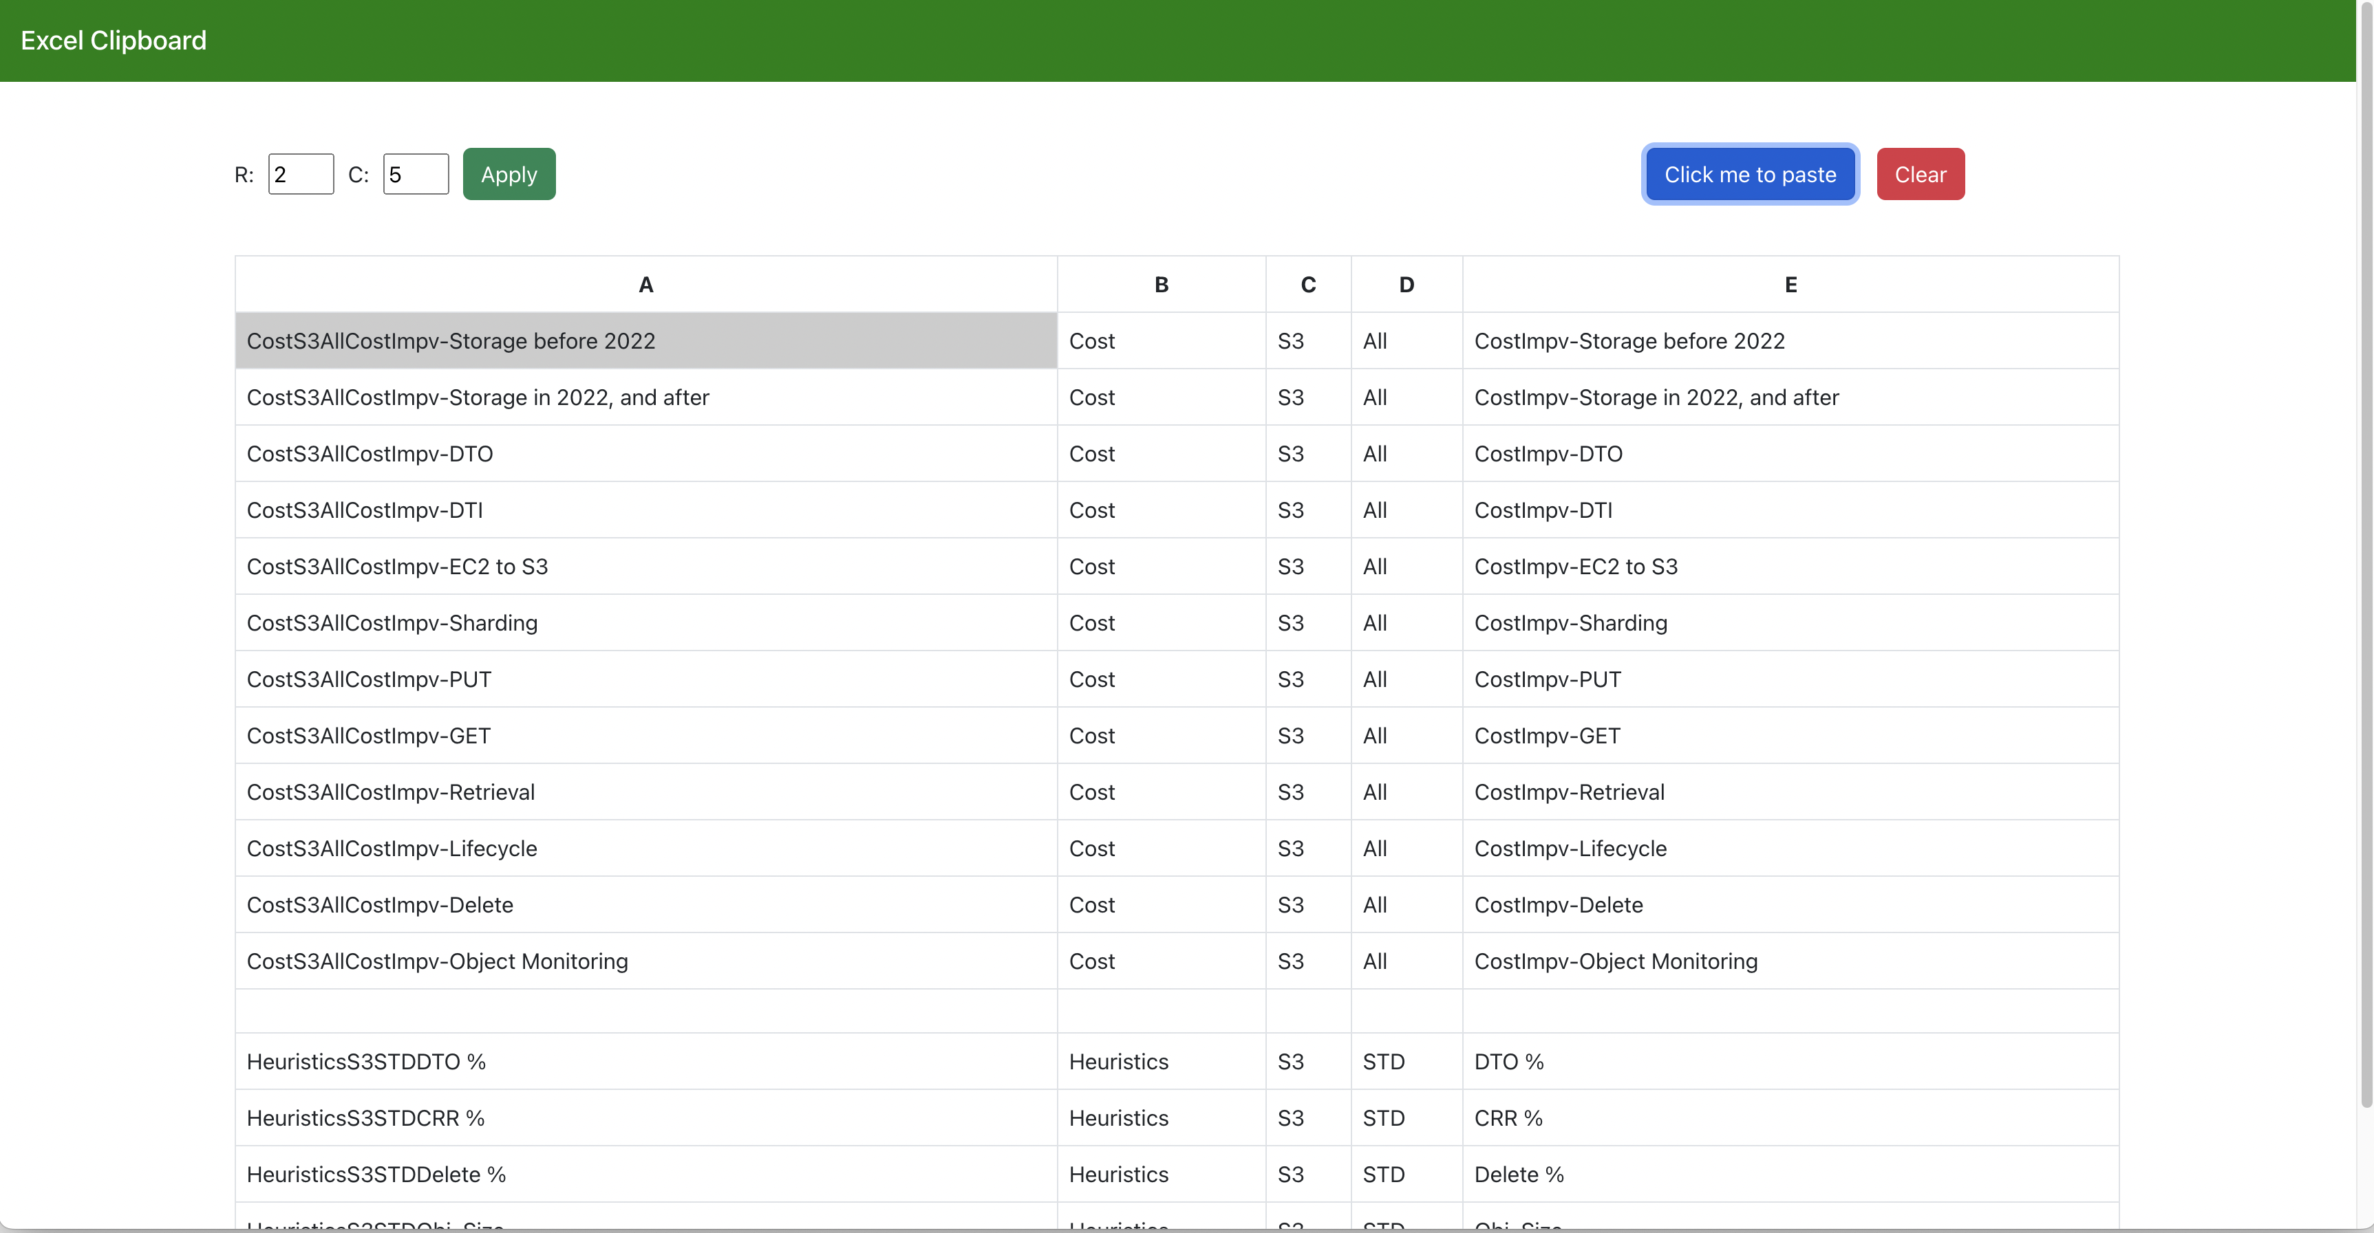The height and width of the screenshot is (1233, 2374).
Task: Click the green Apply button
Action: [x=509, y=174]
